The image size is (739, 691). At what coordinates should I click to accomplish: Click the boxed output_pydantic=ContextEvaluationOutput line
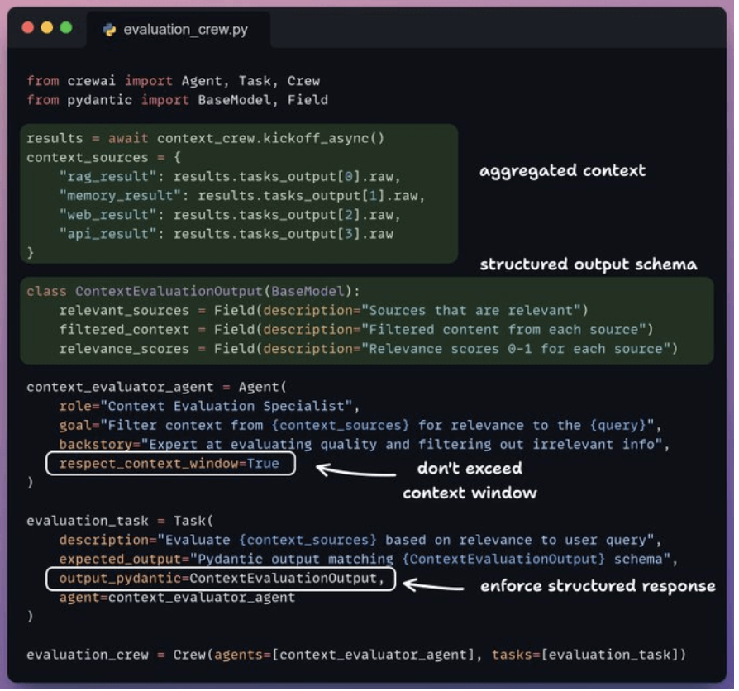click(x=222, y=578)
